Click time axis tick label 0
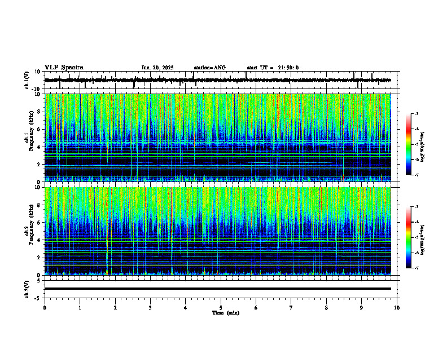This screenshot has width=447, height=345. 45,308
